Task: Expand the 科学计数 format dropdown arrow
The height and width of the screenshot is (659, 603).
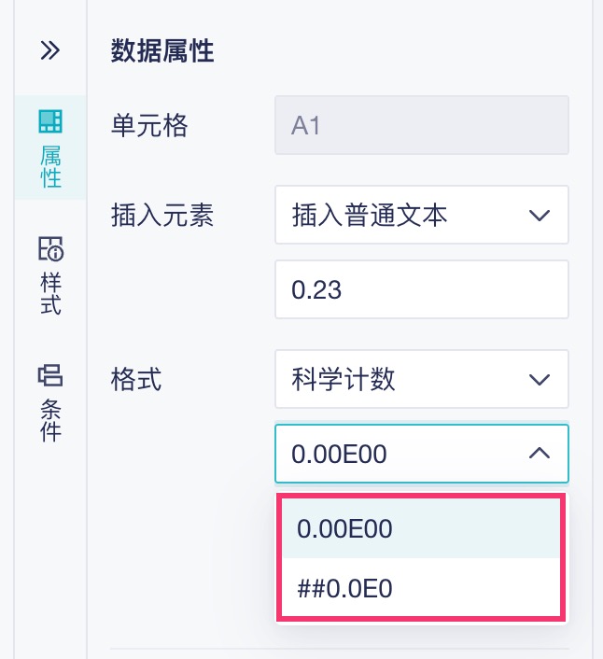Action: click(539, 379)
